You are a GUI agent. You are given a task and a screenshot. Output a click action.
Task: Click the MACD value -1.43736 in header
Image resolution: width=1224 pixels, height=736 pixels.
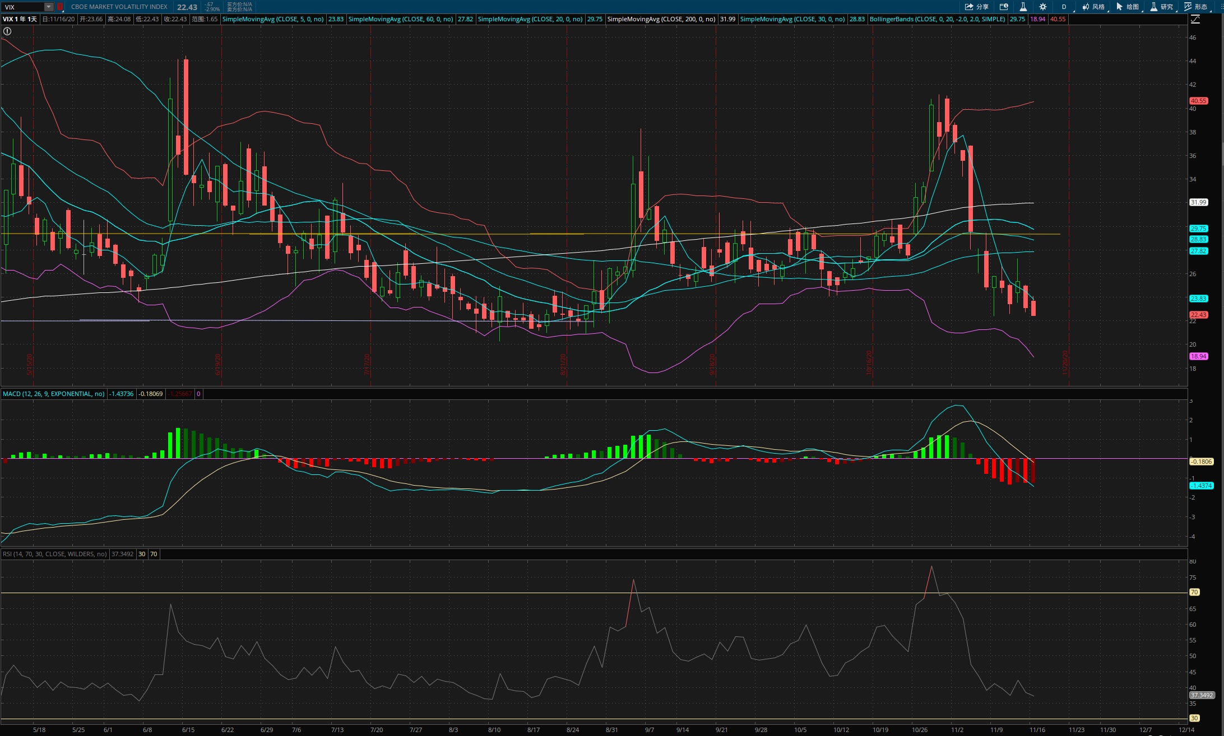pos(122,394)
